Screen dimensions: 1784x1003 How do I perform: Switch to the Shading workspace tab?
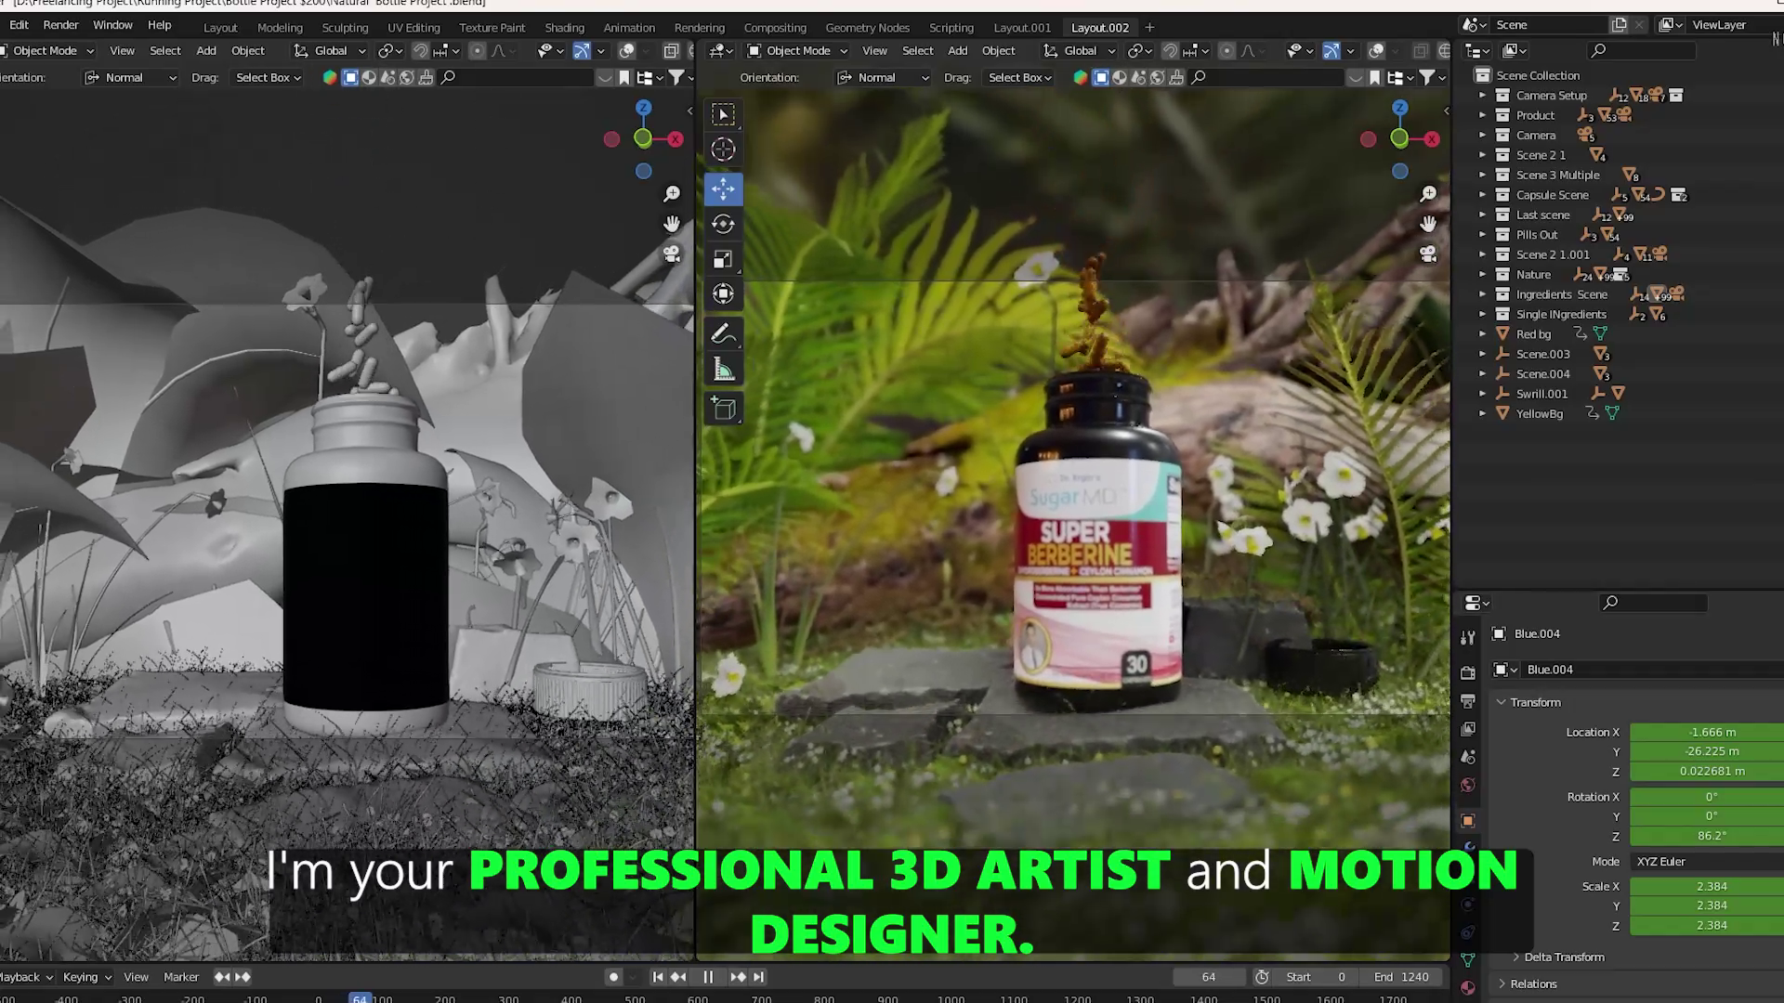coord(564,28)
